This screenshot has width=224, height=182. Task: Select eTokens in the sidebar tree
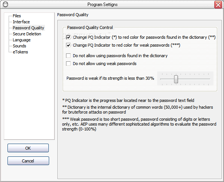(x=20, y=52)
